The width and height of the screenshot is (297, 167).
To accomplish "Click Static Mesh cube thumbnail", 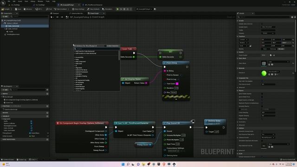I will click(x=264, y=63).
